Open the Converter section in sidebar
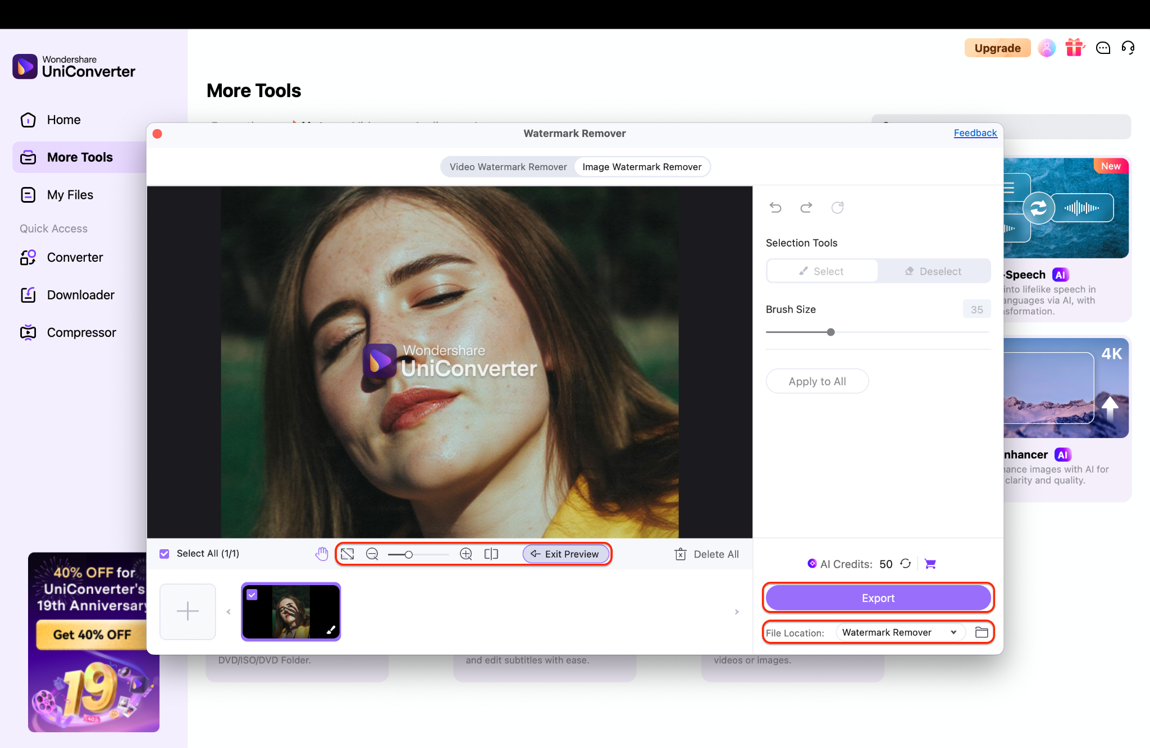Screen dimensions: 1150x748 click(75, 257)
